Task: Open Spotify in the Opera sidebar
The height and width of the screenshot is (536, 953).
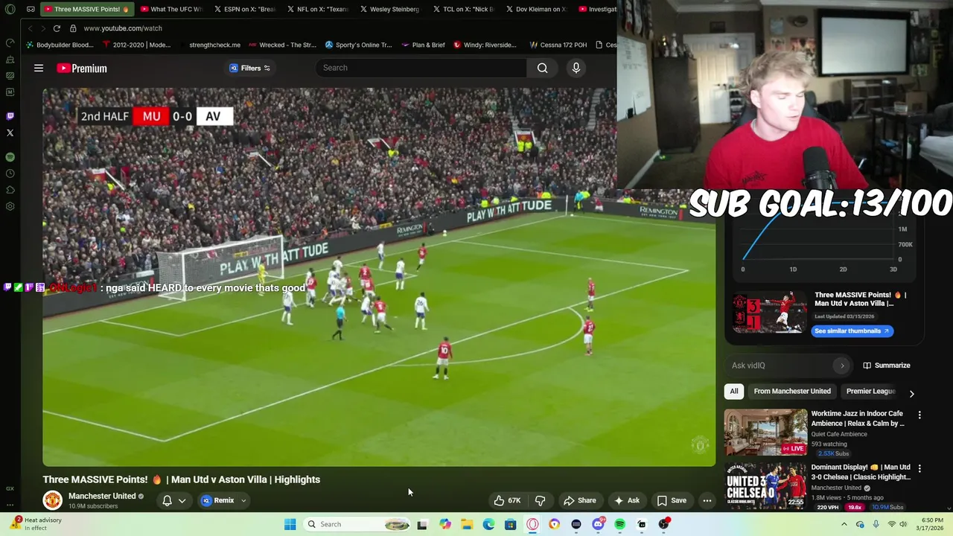Action: [x=10, y=157]
